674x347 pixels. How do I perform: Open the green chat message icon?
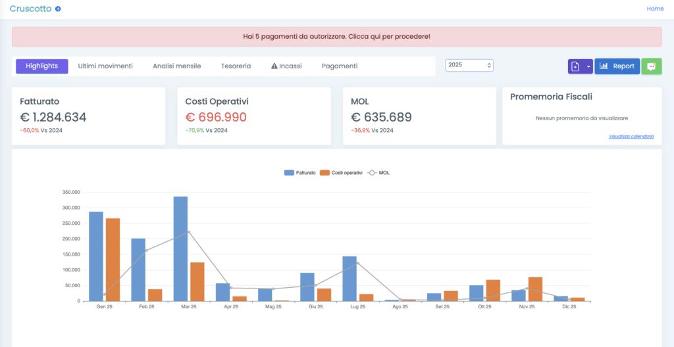tap(651, 66)
